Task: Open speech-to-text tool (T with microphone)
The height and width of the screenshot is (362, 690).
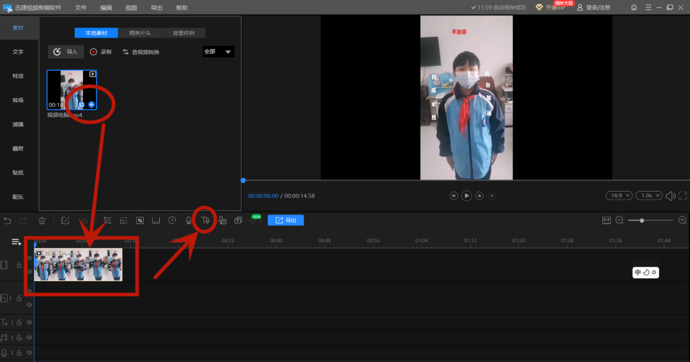Action: [206, 220]
